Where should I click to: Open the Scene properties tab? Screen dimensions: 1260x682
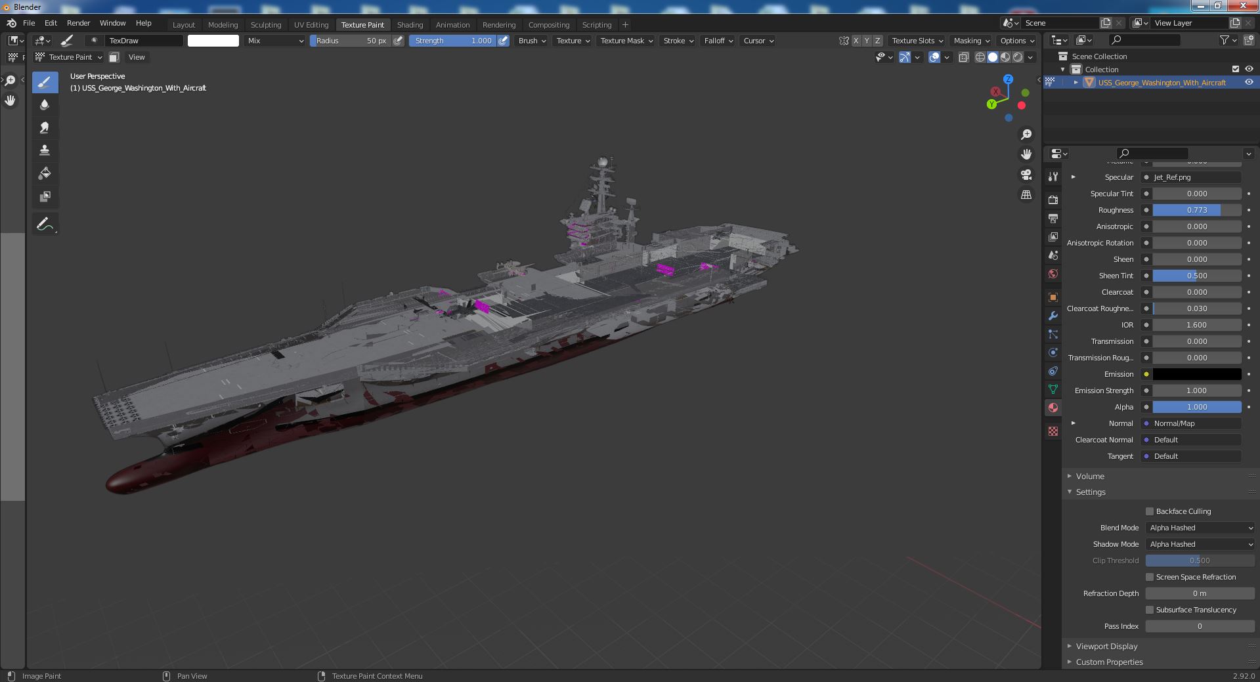pyautogui.click(x=1053, y=255)
